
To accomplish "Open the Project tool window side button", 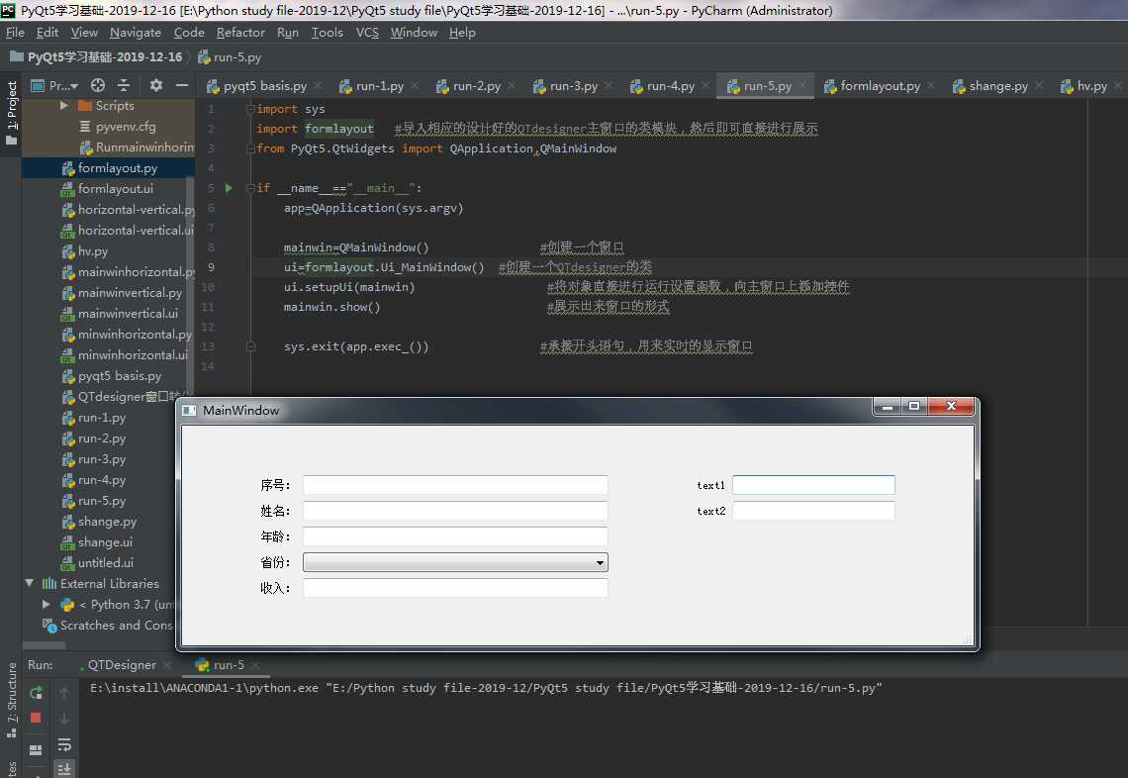I will point(11,111).
